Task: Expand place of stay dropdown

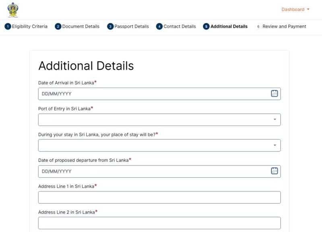Action: 159,146
